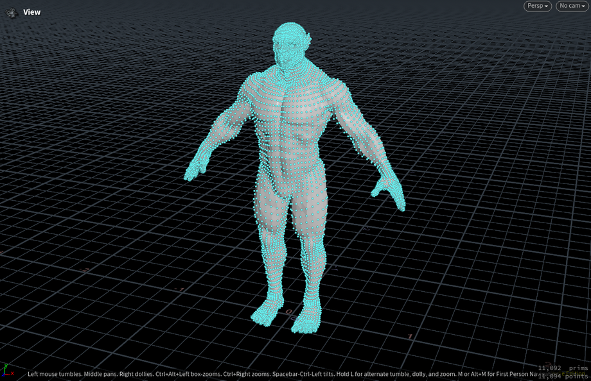This screenshot has width=591, height=381.
Task: Click the character's hand on the left side
Action: [193, 171]
